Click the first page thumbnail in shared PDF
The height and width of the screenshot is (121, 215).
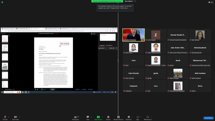click(x=5, y=39)
